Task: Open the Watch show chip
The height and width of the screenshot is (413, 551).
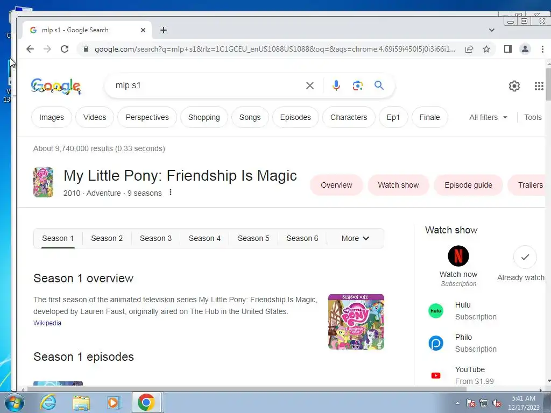Action: coord(398,185)
